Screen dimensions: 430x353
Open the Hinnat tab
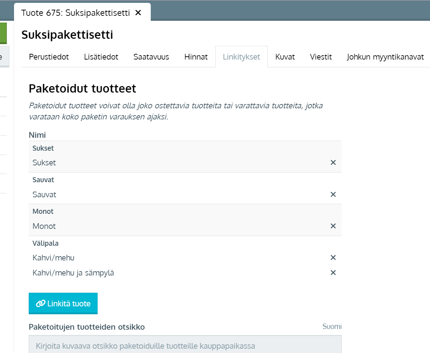click(x=196, y=57)
